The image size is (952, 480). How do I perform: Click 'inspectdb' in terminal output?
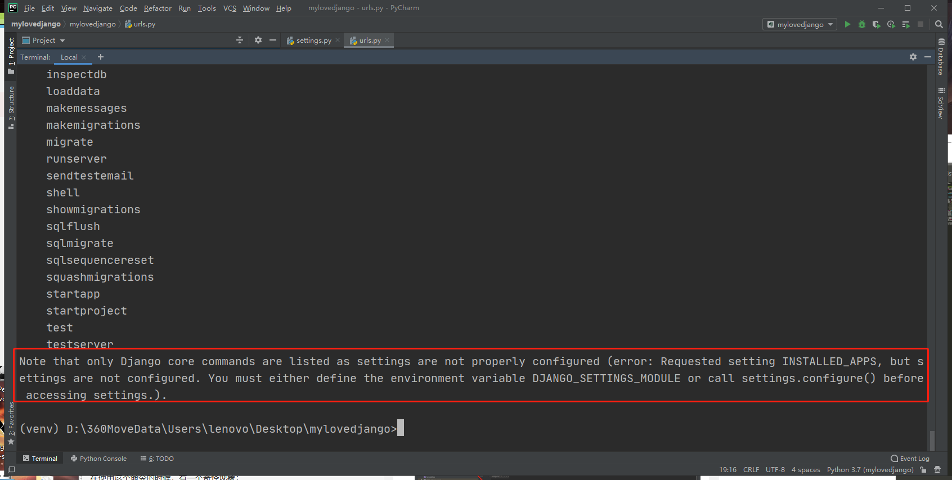[x=77, y=74]
